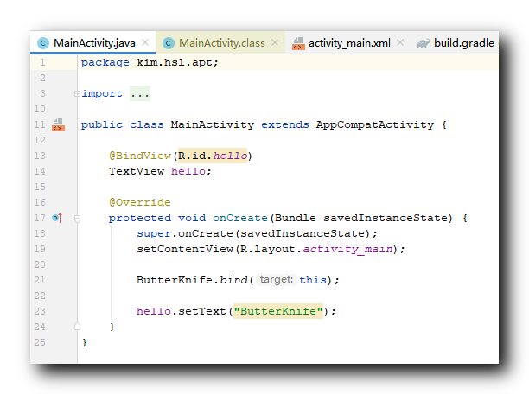Click line number 25 in the gutter
This screenshot has width=529, height=394.
(40, 342)
